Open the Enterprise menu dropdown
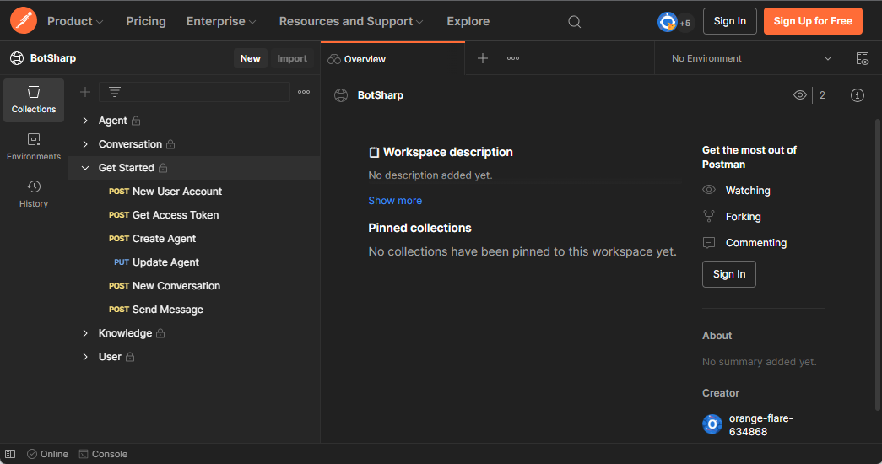 221,21
